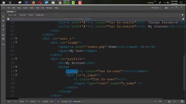Click the filter related files icon
Image resolution: width=186 pixels, height=104 pixels.
click(183, 15)
